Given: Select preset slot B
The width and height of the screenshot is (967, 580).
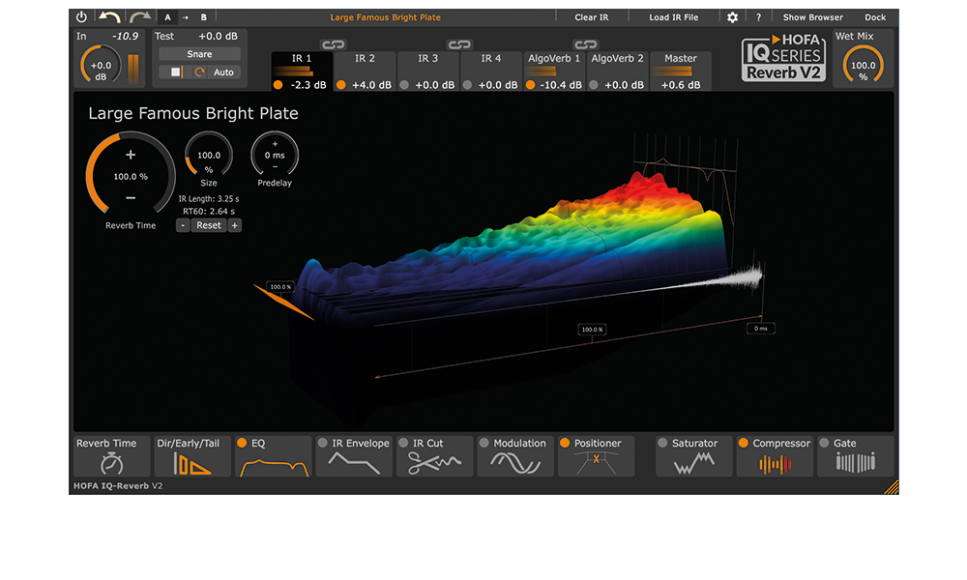Looking at the screenshot, I should click(x=203, y=17).
